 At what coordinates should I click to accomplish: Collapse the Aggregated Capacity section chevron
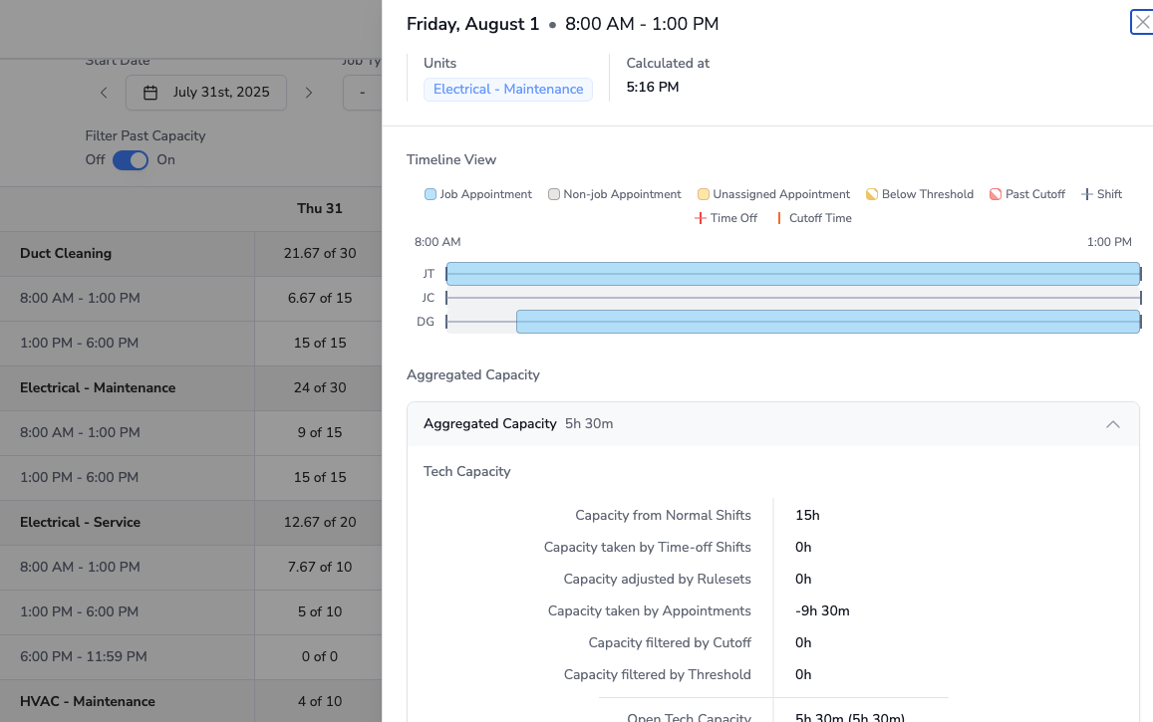coord(1113,424)
